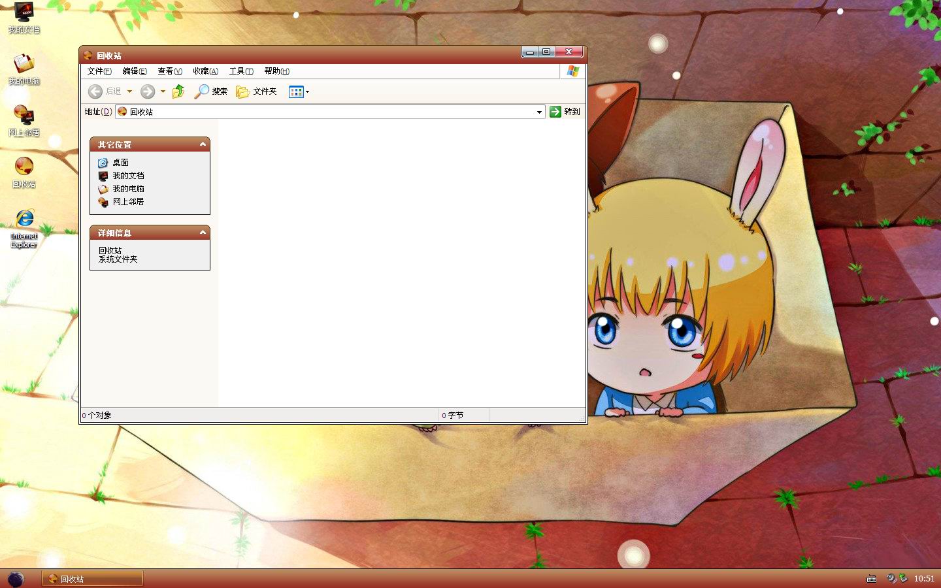
Task: Click the first (gray) system tray icon
Action: tap(891, 578)
